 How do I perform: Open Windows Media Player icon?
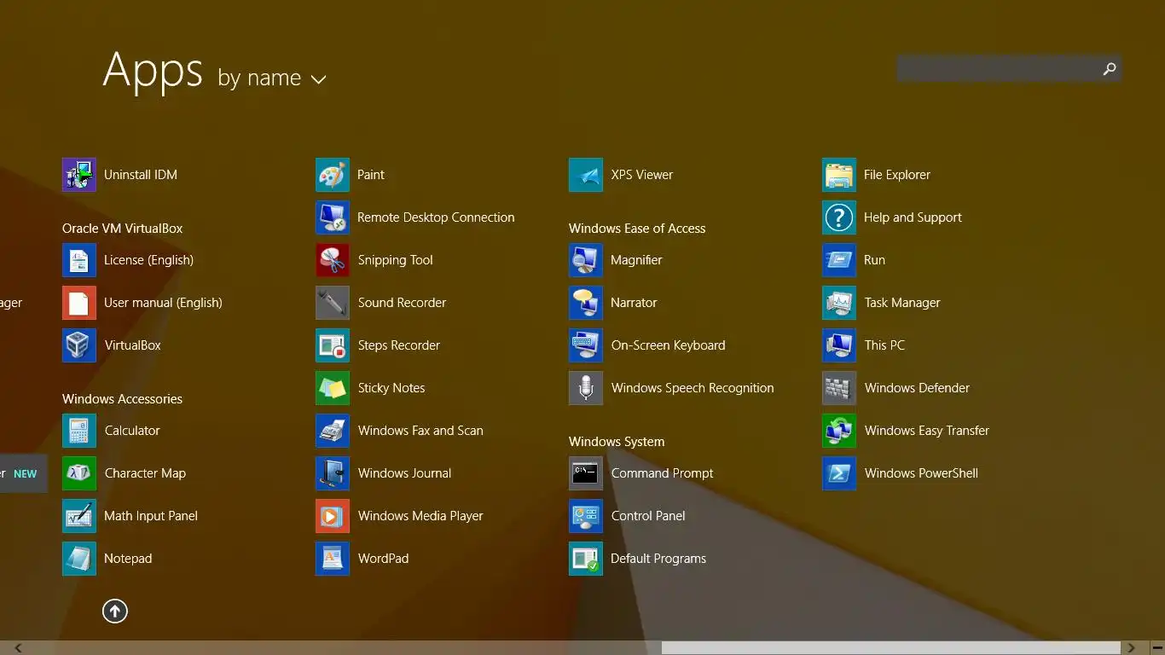(x=333, y=516)
